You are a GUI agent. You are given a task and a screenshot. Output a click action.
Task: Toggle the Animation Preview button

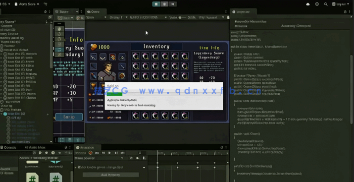(80, 153)
